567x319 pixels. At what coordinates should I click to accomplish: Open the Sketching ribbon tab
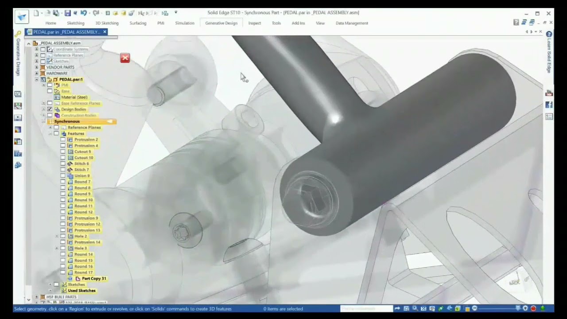tap(75, 23)
